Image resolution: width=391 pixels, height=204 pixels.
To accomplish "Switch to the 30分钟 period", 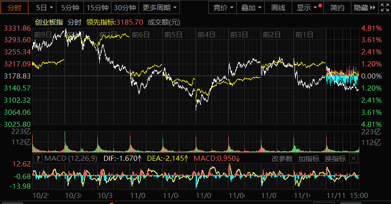I will (x=125, y=7).
